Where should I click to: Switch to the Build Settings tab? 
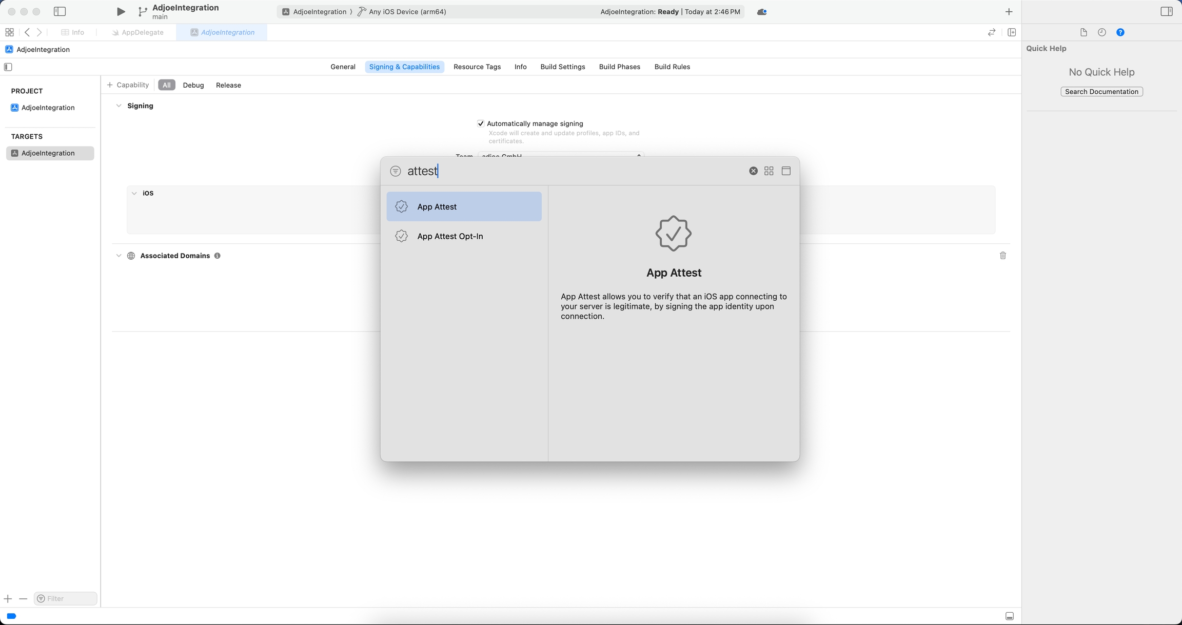coord(562,67)
